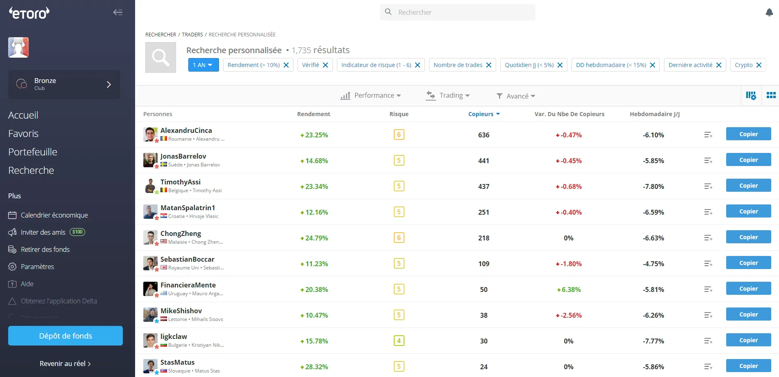This screenshot has width=779, height=377.
Task: Remove the Indicateur de risque filter
Action: [x=418, y=65]
